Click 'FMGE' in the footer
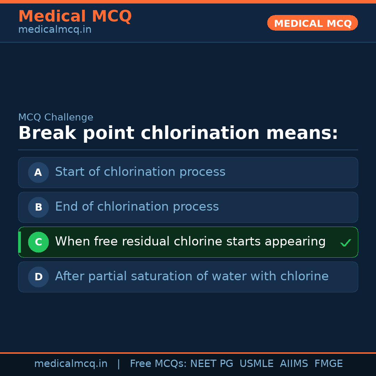Screen dimensions: 376x376 [328, 364]
